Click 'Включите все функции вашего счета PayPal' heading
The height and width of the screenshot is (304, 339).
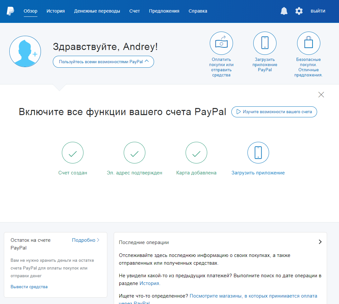(x=122, y=112)
